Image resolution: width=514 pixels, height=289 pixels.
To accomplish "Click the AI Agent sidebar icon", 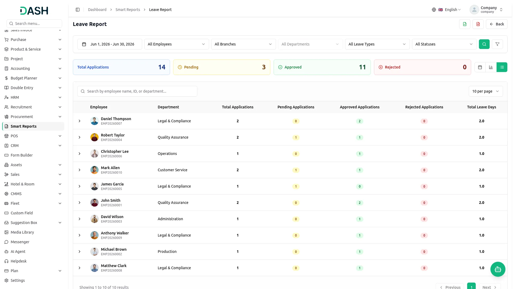I will coord(6,252).
